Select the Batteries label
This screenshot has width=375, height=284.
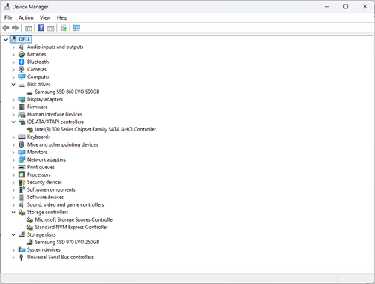(x=37, y=54)
